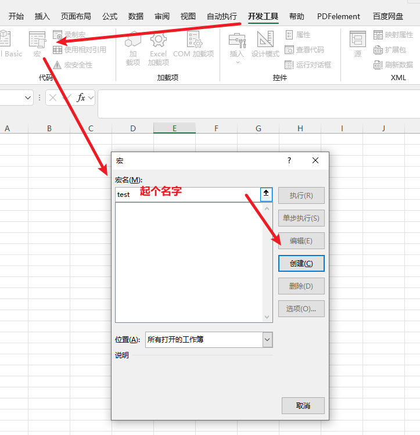Click the 执行(R) button
Screen dimensions: 420x435
pyautogui.click(x=301, y=196)
